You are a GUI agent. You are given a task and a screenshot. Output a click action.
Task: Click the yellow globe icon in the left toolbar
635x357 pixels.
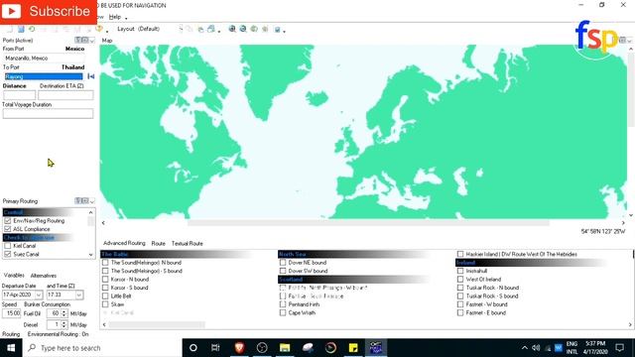[x=99, y=29]
